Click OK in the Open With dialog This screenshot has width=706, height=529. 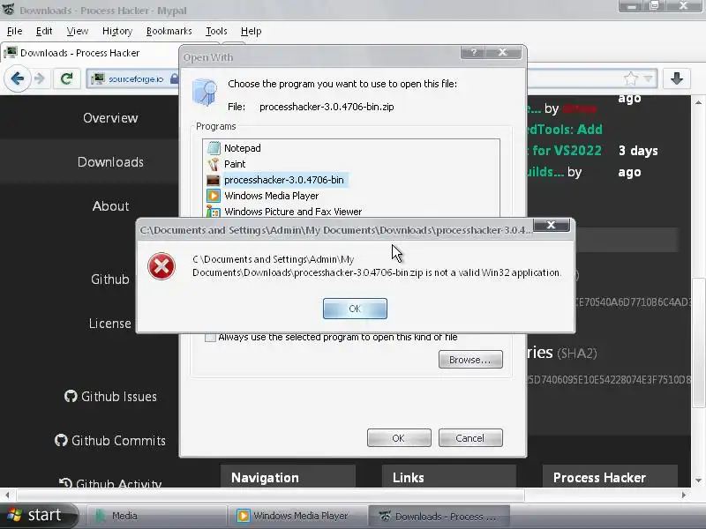pos(399,437)
